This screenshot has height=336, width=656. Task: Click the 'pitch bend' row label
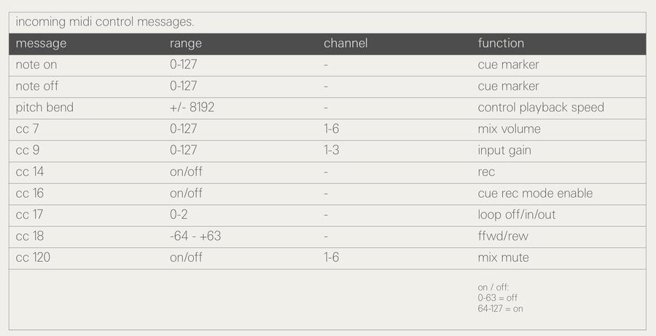44,107
